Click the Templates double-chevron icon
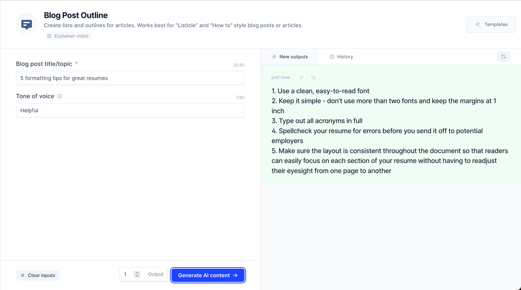521x290 pixels. coord(477,24)
